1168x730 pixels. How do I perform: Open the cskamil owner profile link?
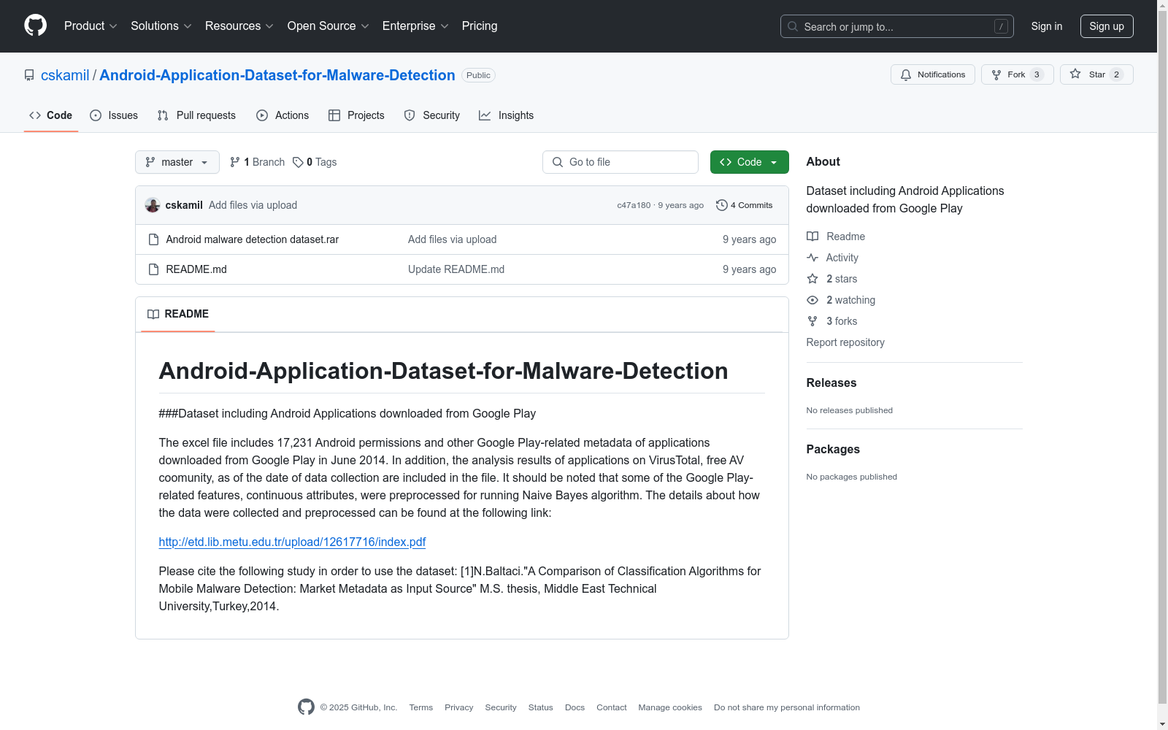click(x=65, y=75)
